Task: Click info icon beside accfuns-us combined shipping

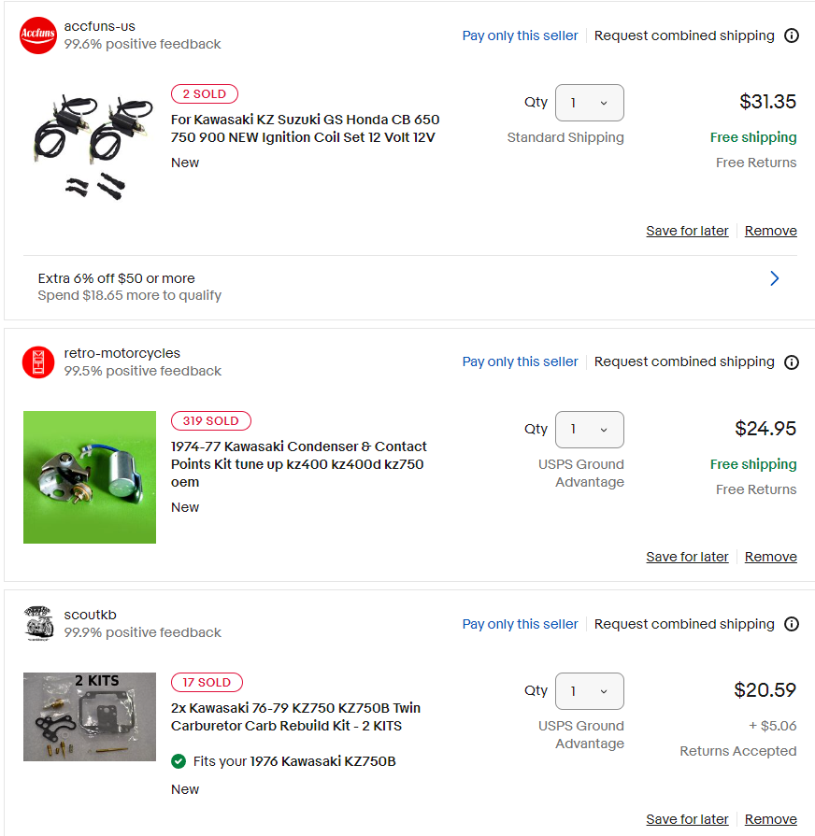Action: [792, 35]
